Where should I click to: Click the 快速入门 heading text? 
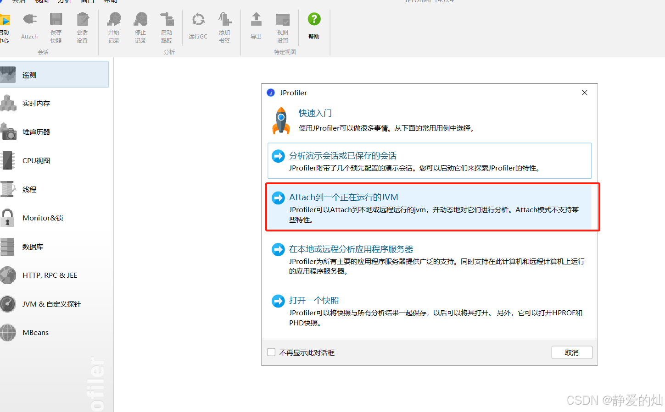click(x=315, y=113)
